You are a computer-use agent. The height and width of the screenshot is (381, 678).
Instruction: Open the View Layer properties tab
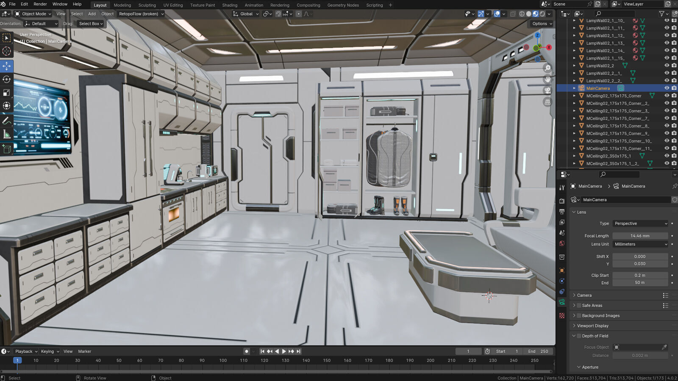point(562,222)
